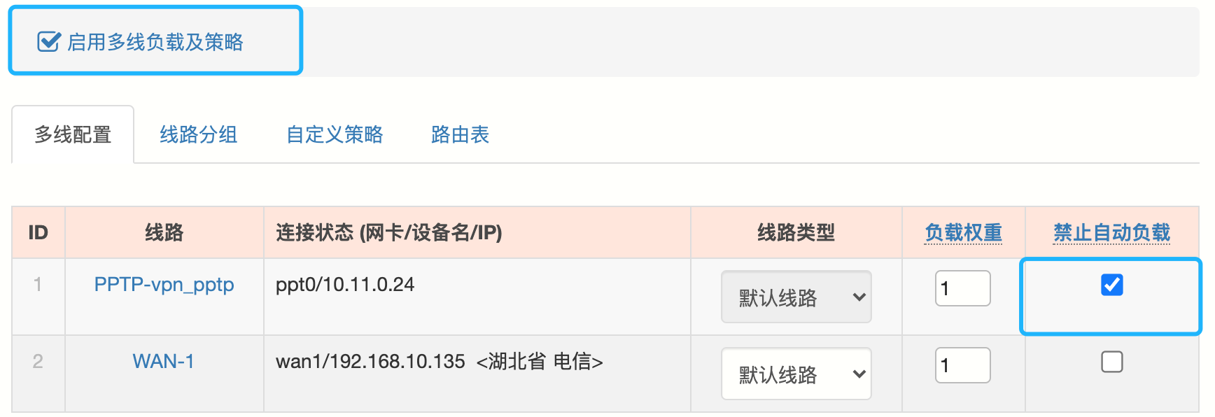Click the ppt0/10.11.0.24 connection status cell
The image size is (1215, 417).
pyautogui.click(x=345, y=285)
